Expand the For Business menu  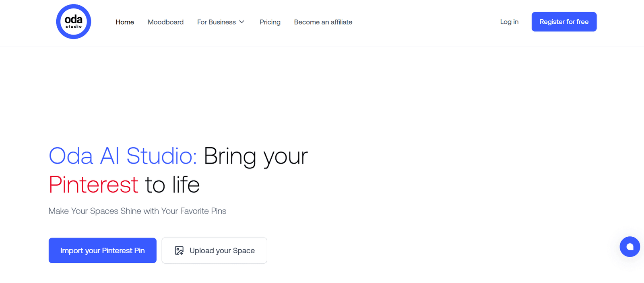pos(217,22)
